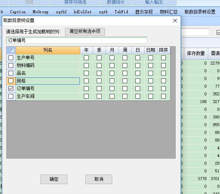Toggle 月 checkbox for 品名
Viewport: 220px width, 194px height.
(x=112, y=73)
